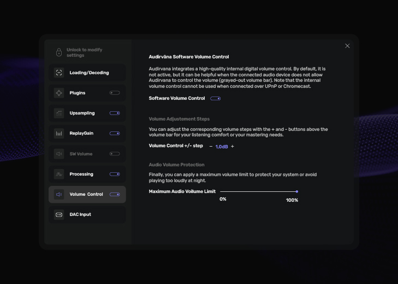
Task: Click the Volume Control speaker icon
Action: tap(59, 194)
